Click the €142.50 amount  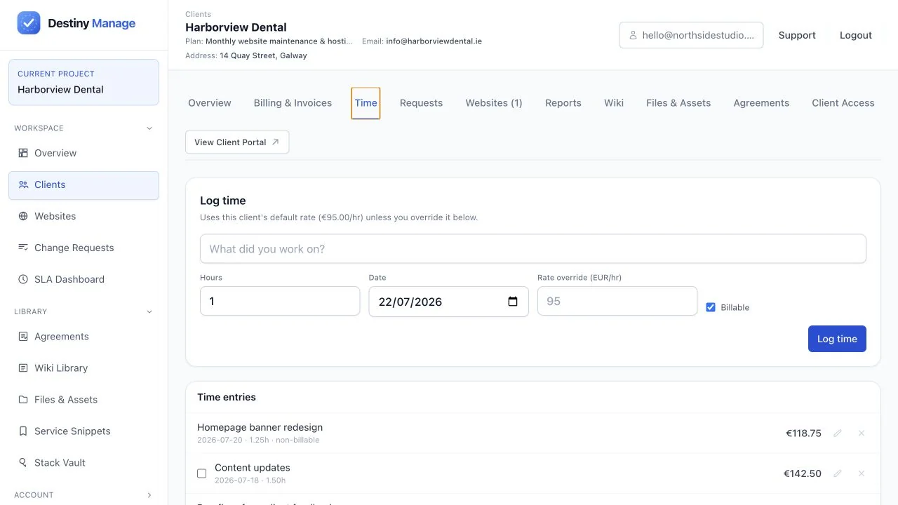803,473
